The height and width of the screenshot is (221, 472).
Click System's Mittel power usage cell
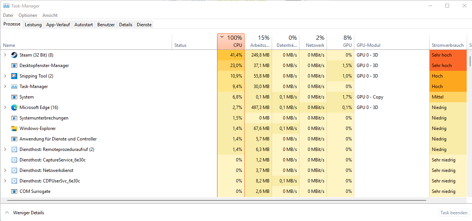[448, 97]
